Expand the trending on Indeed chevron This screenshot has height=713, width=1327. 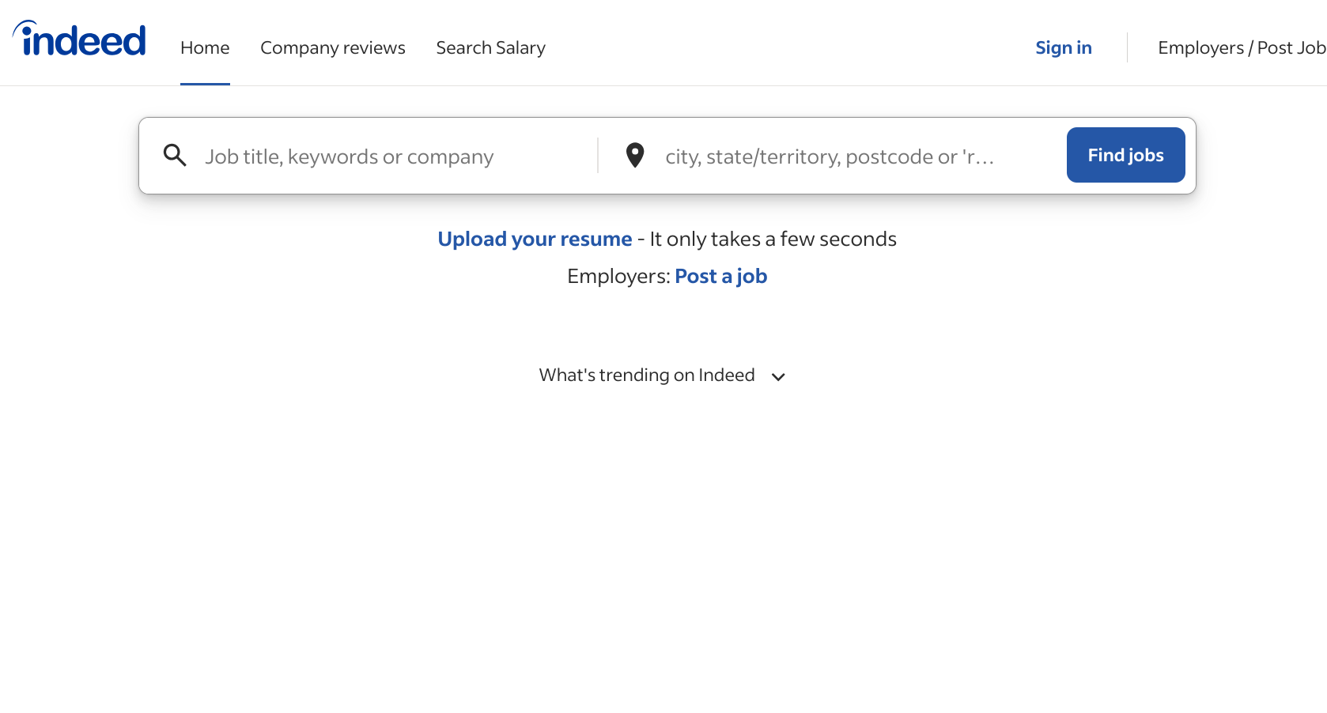(x=778, y=377)
